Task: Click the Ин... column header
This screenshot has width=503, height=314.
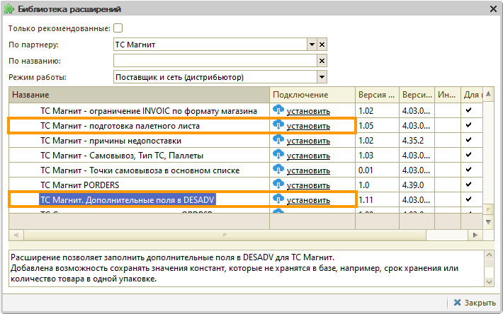Action: [x=448, y=95]
